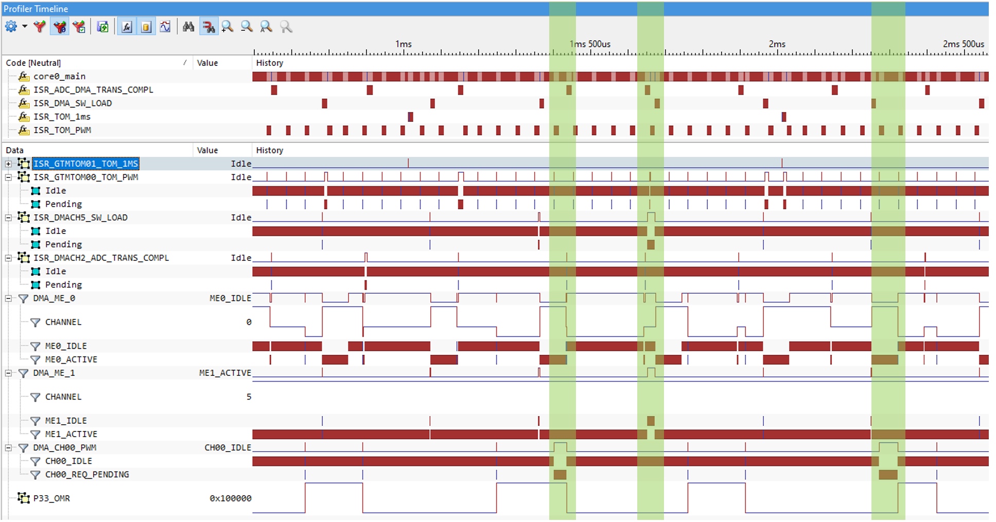This screenshot has height=522, width=996.
Task: Click the blue gear settings icon
Action: (11, 27)
